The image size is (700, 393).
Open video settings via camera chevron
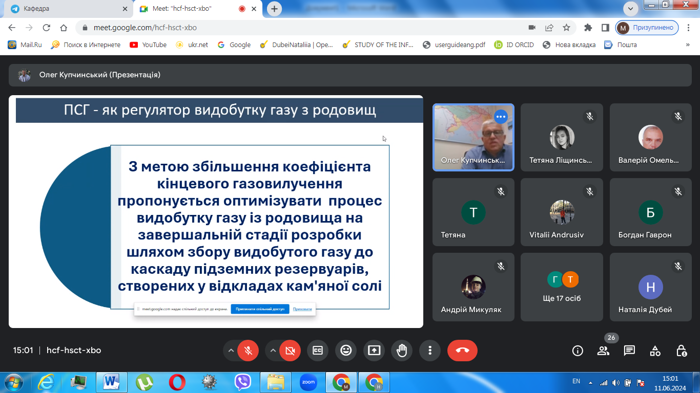(x=273, y=351)
